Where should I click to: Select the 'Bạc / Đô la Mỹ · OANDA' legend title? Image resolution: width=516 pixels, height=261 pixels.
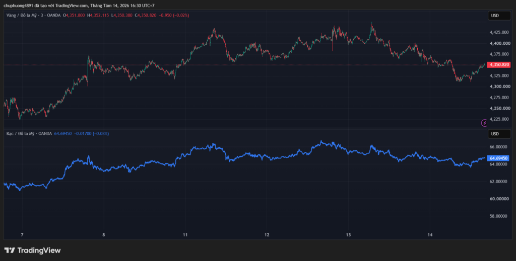tap(29, 134)
